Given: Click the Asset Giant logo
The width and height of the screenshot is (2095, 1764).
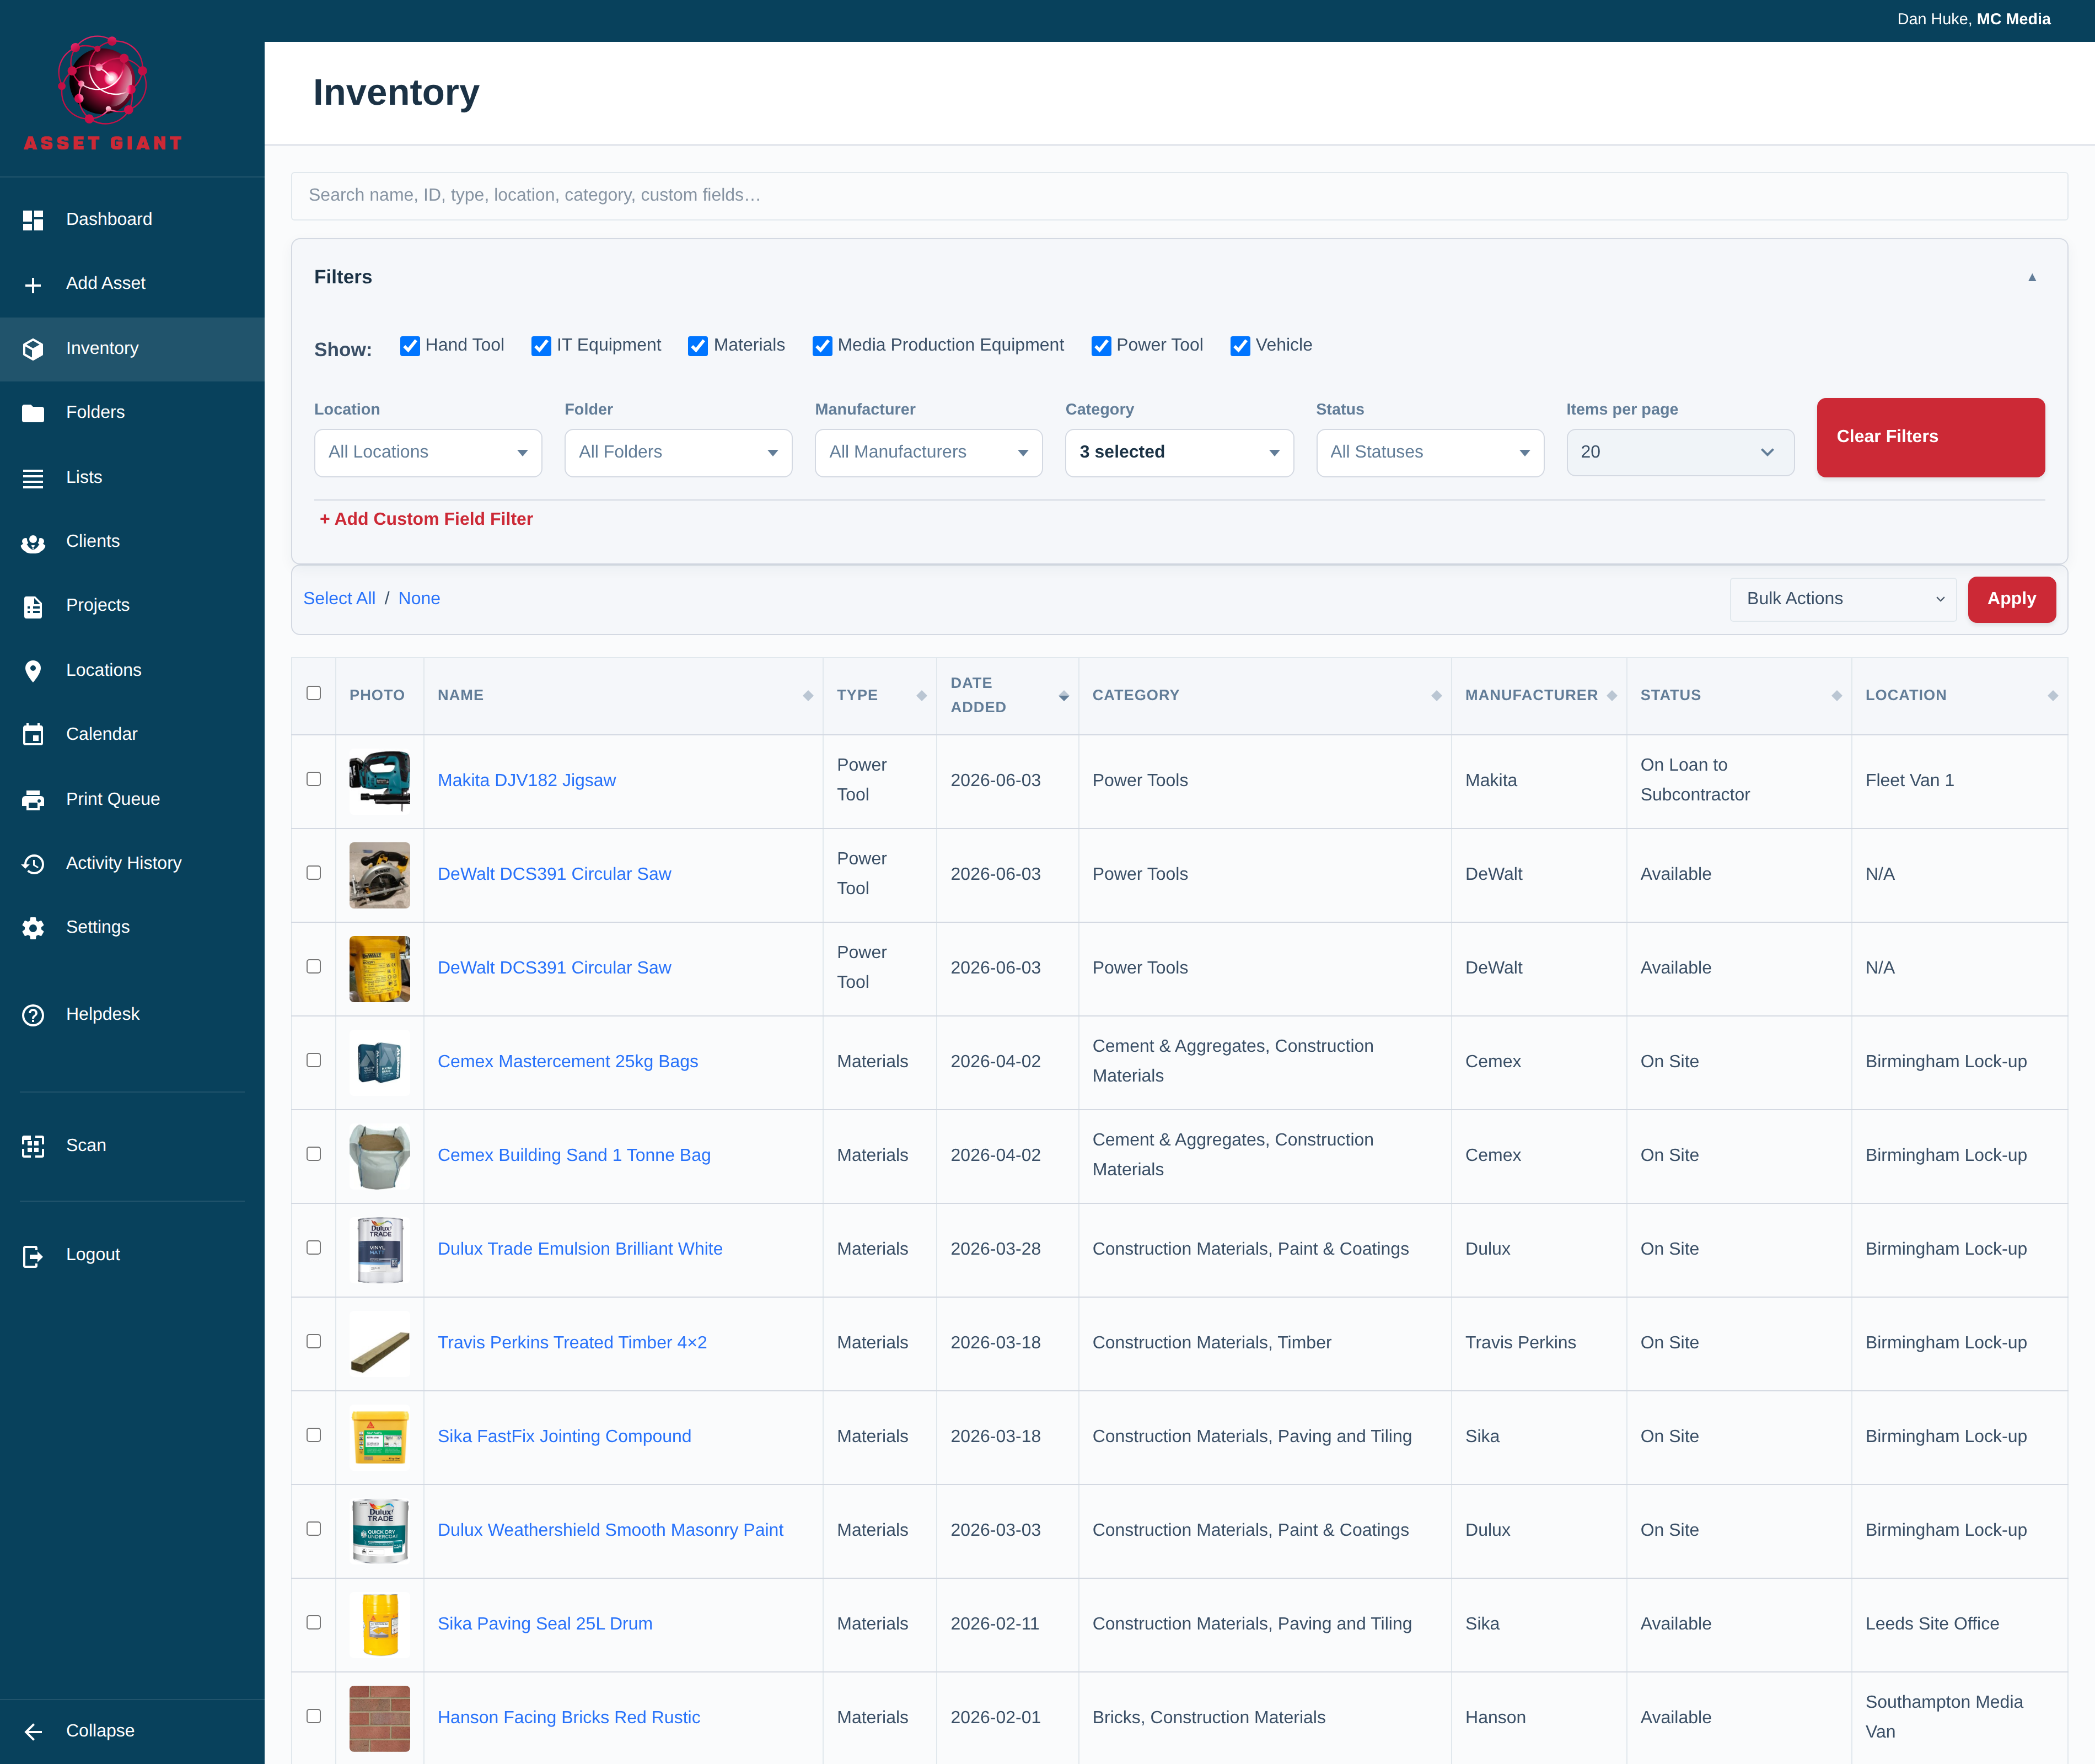Looking at the screenshot, I should (x=103, y=93).
